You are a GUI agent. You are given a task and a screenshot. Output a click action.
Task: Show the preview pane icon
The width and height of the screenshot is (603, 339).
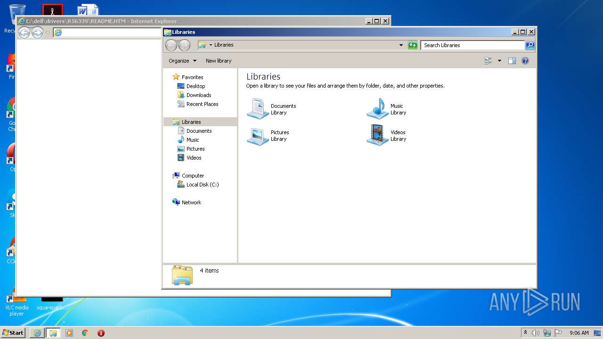click(x=512, y=61)
